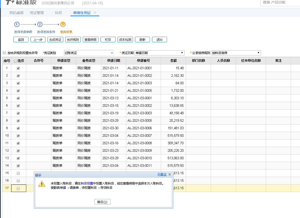Viewport: 300px width, 218px height.
Task: Click the 退出 exit button
Action: click(x=159, y=39)
